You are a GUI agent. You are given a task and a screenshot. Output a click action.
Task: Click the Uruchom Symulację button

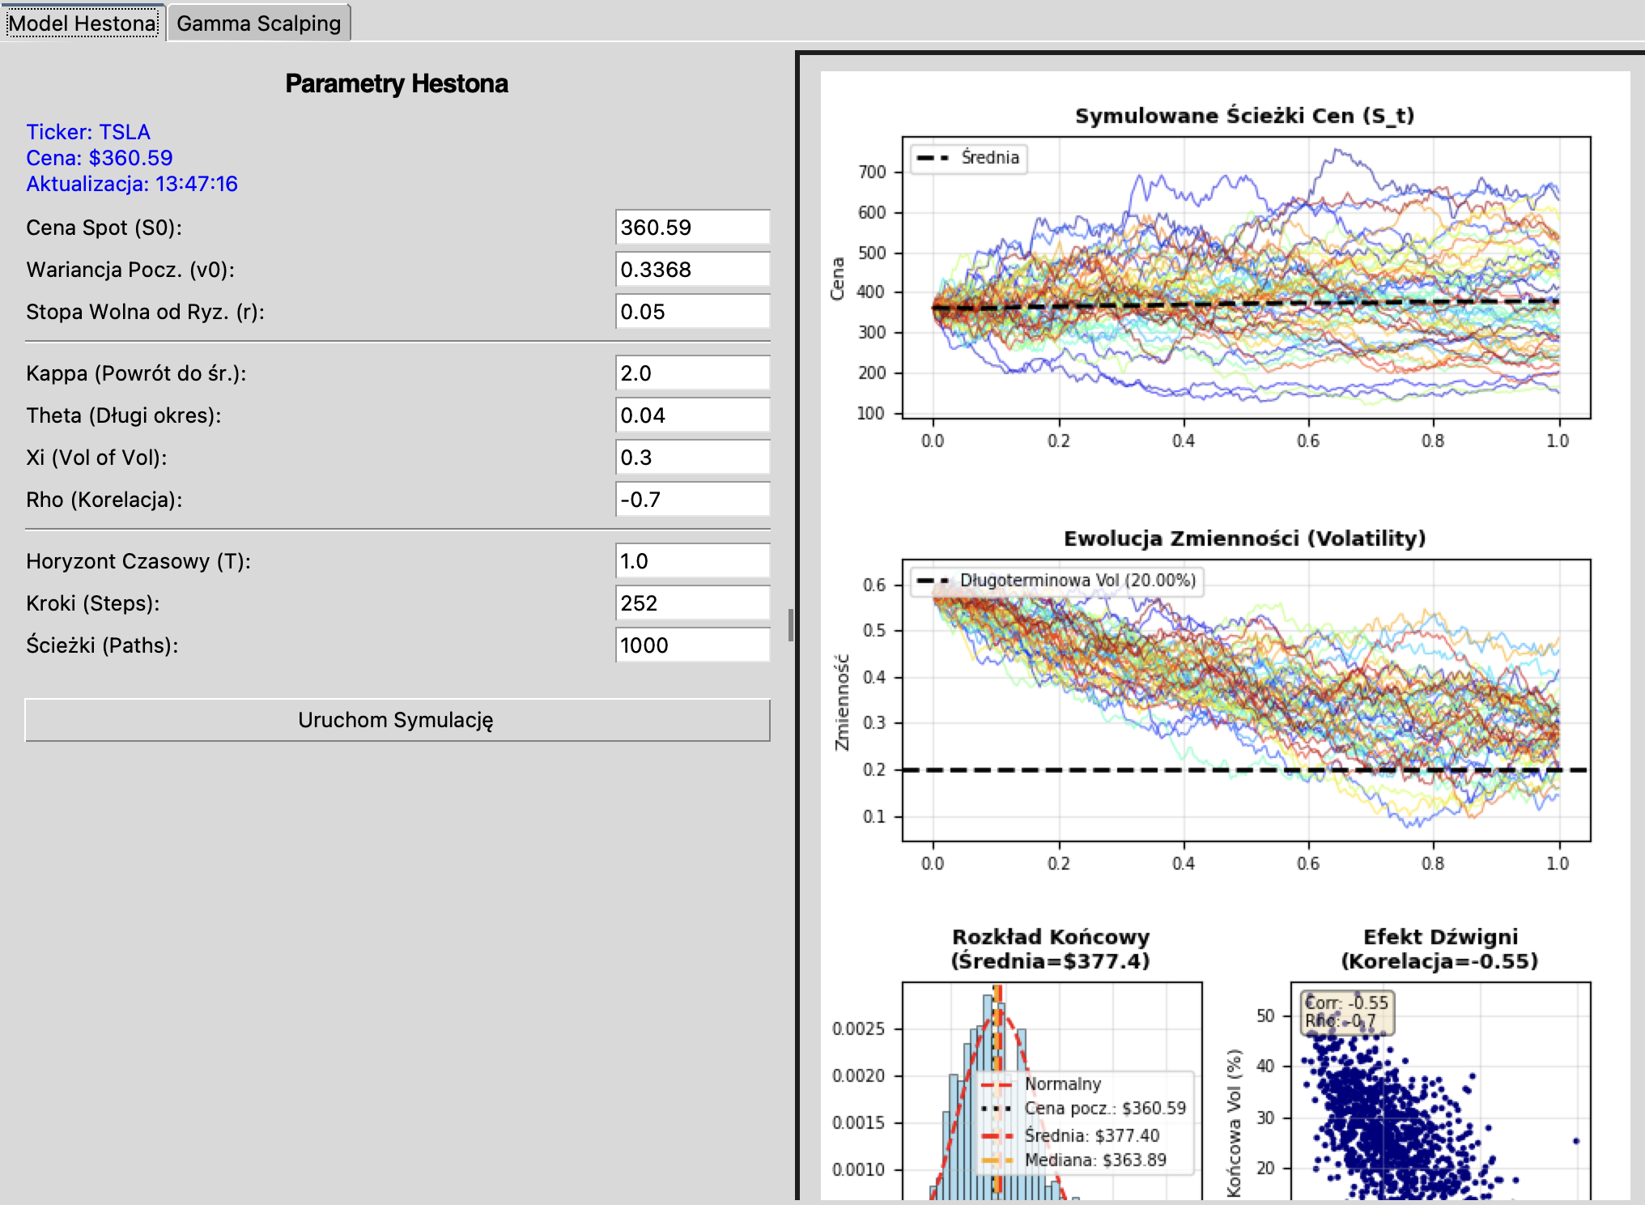(397, 720)
